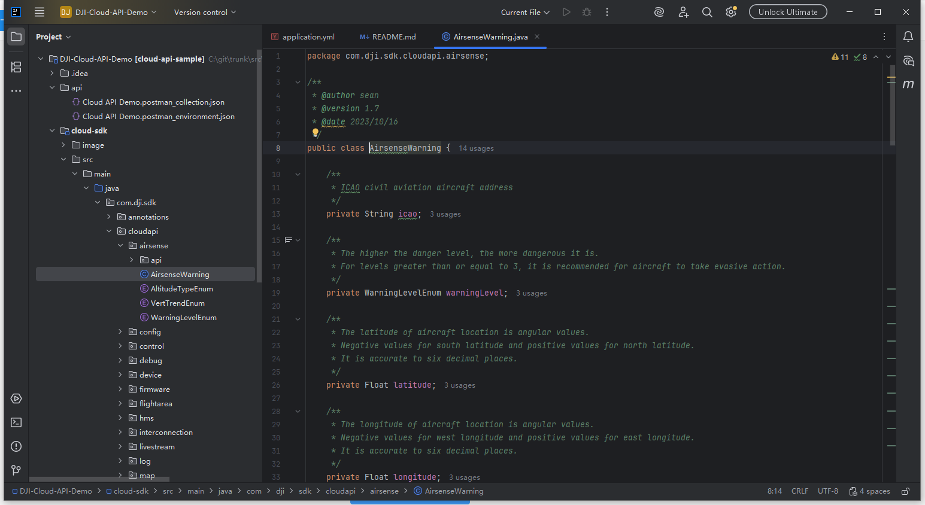Click the lightbulb quick-fix icon

(x=316, y=133)
